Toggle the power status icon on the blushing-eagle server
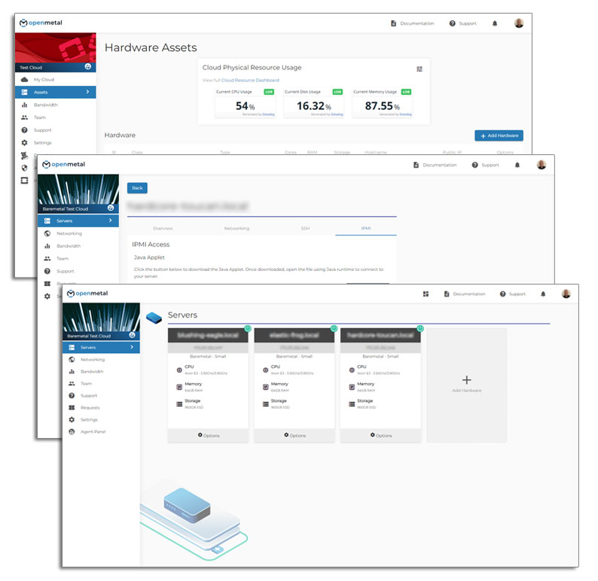 pos(247,328)
